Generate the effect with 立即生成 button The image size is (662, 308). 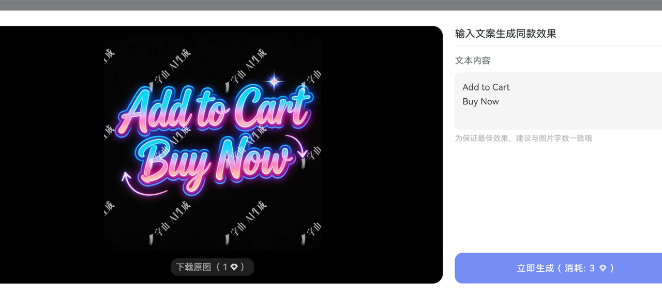[x=559, y=268]
